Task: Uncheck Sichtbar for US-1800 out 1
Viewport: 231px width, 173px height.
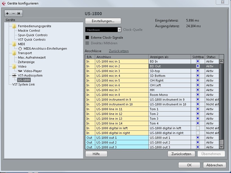Action: [x=198, y=137]
